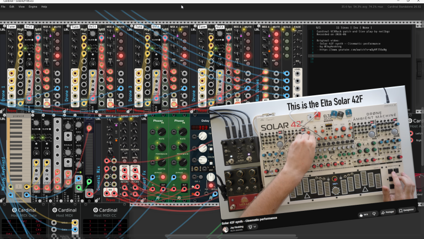Click the OFFSET knob
The width and height of the screenshot is (424, 239).
[68, 126]
